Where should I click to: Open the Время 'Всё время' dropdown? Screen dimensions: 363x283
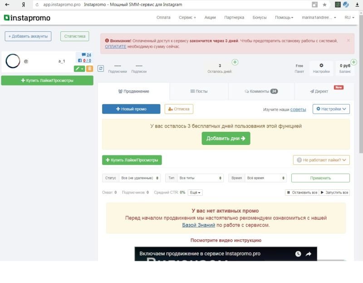[265, 178]
